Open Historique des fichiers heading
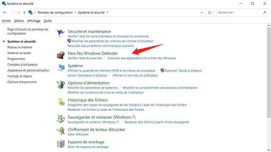 (87, 100)
